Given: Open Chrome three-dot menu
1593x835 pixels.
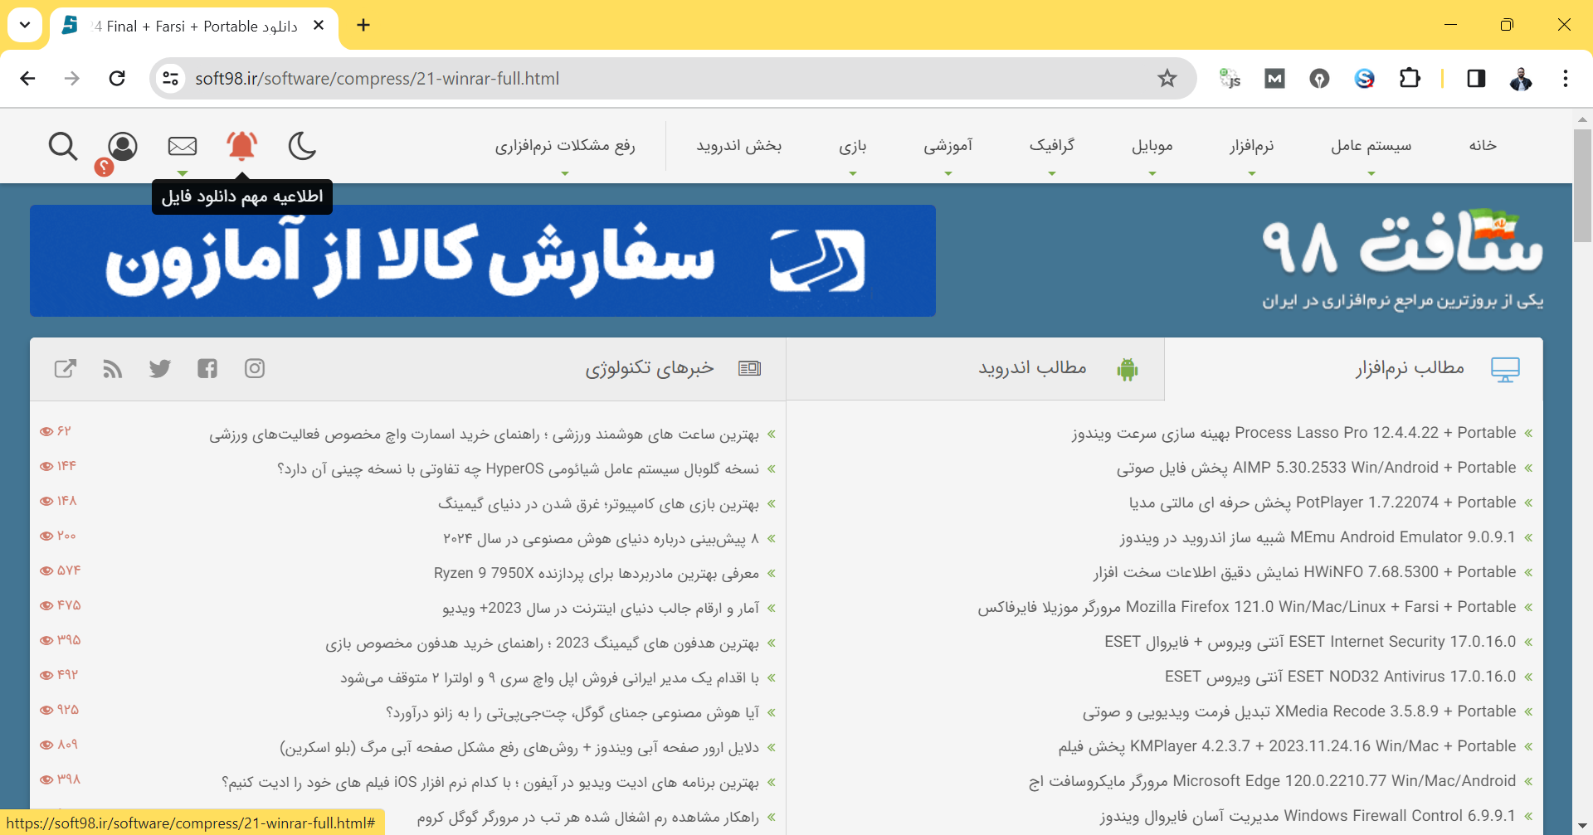Looking at the screenshot, I should (x=1566, y=79).
